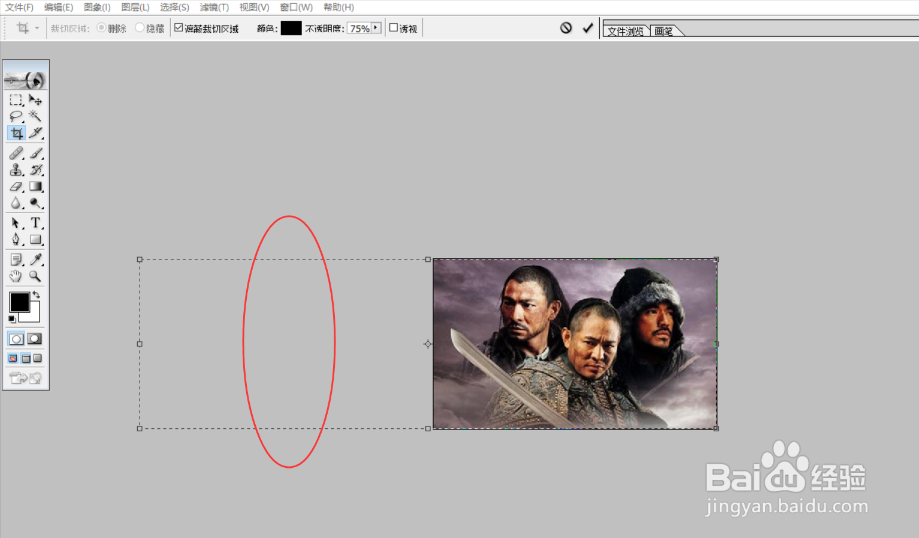Open the 文件(F) menu
This screenshot has height=538, width=919.
pyautogui.click(x=20, y=7)
